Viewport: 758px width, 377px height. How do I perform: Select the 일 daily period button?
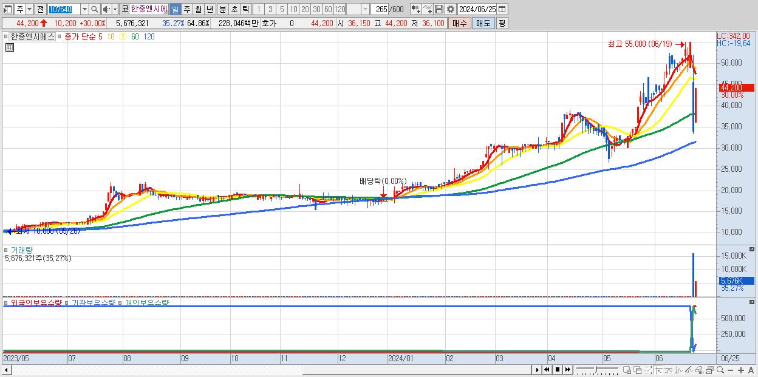175,9
